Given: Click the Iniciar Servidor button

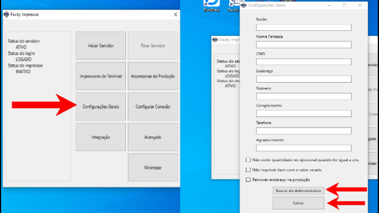Looking at the screenshot, I should [x=100, y=45].
